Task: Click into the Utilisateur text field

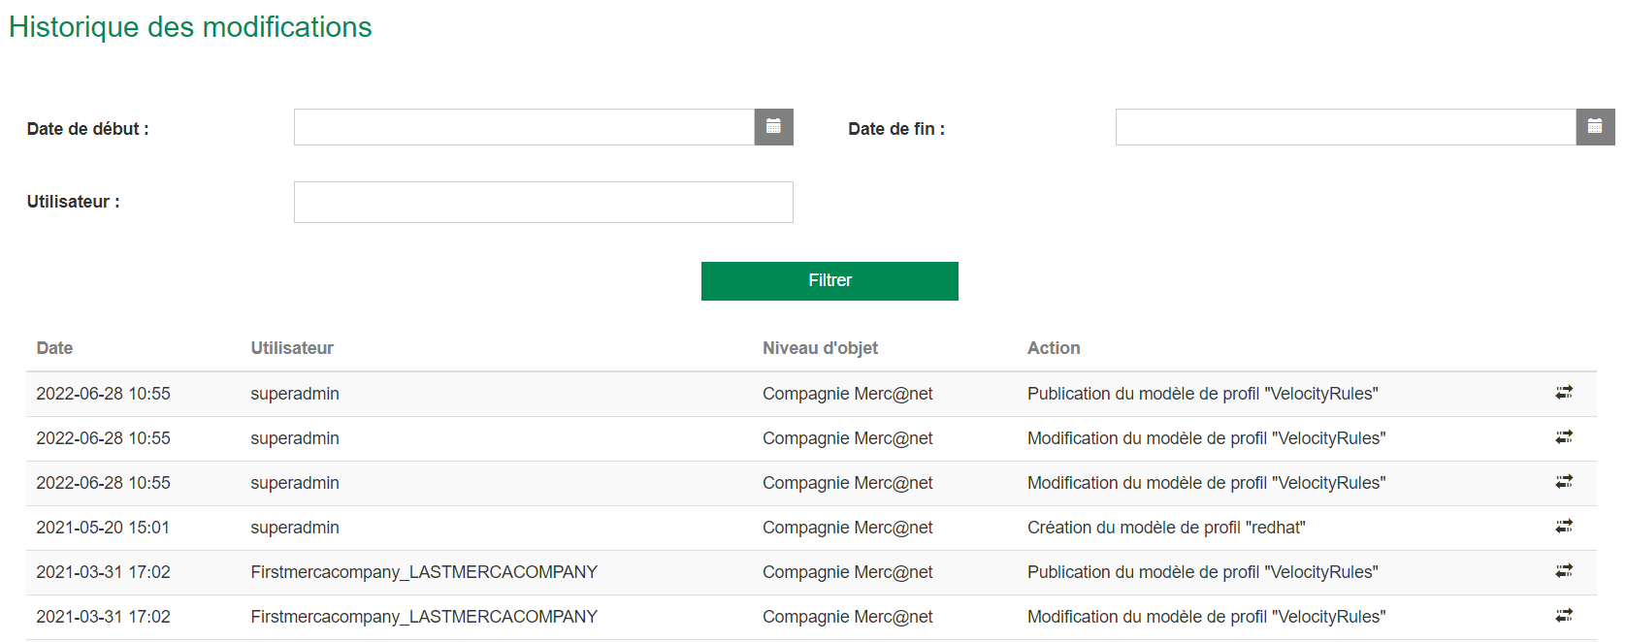Action: coord(543,203)
